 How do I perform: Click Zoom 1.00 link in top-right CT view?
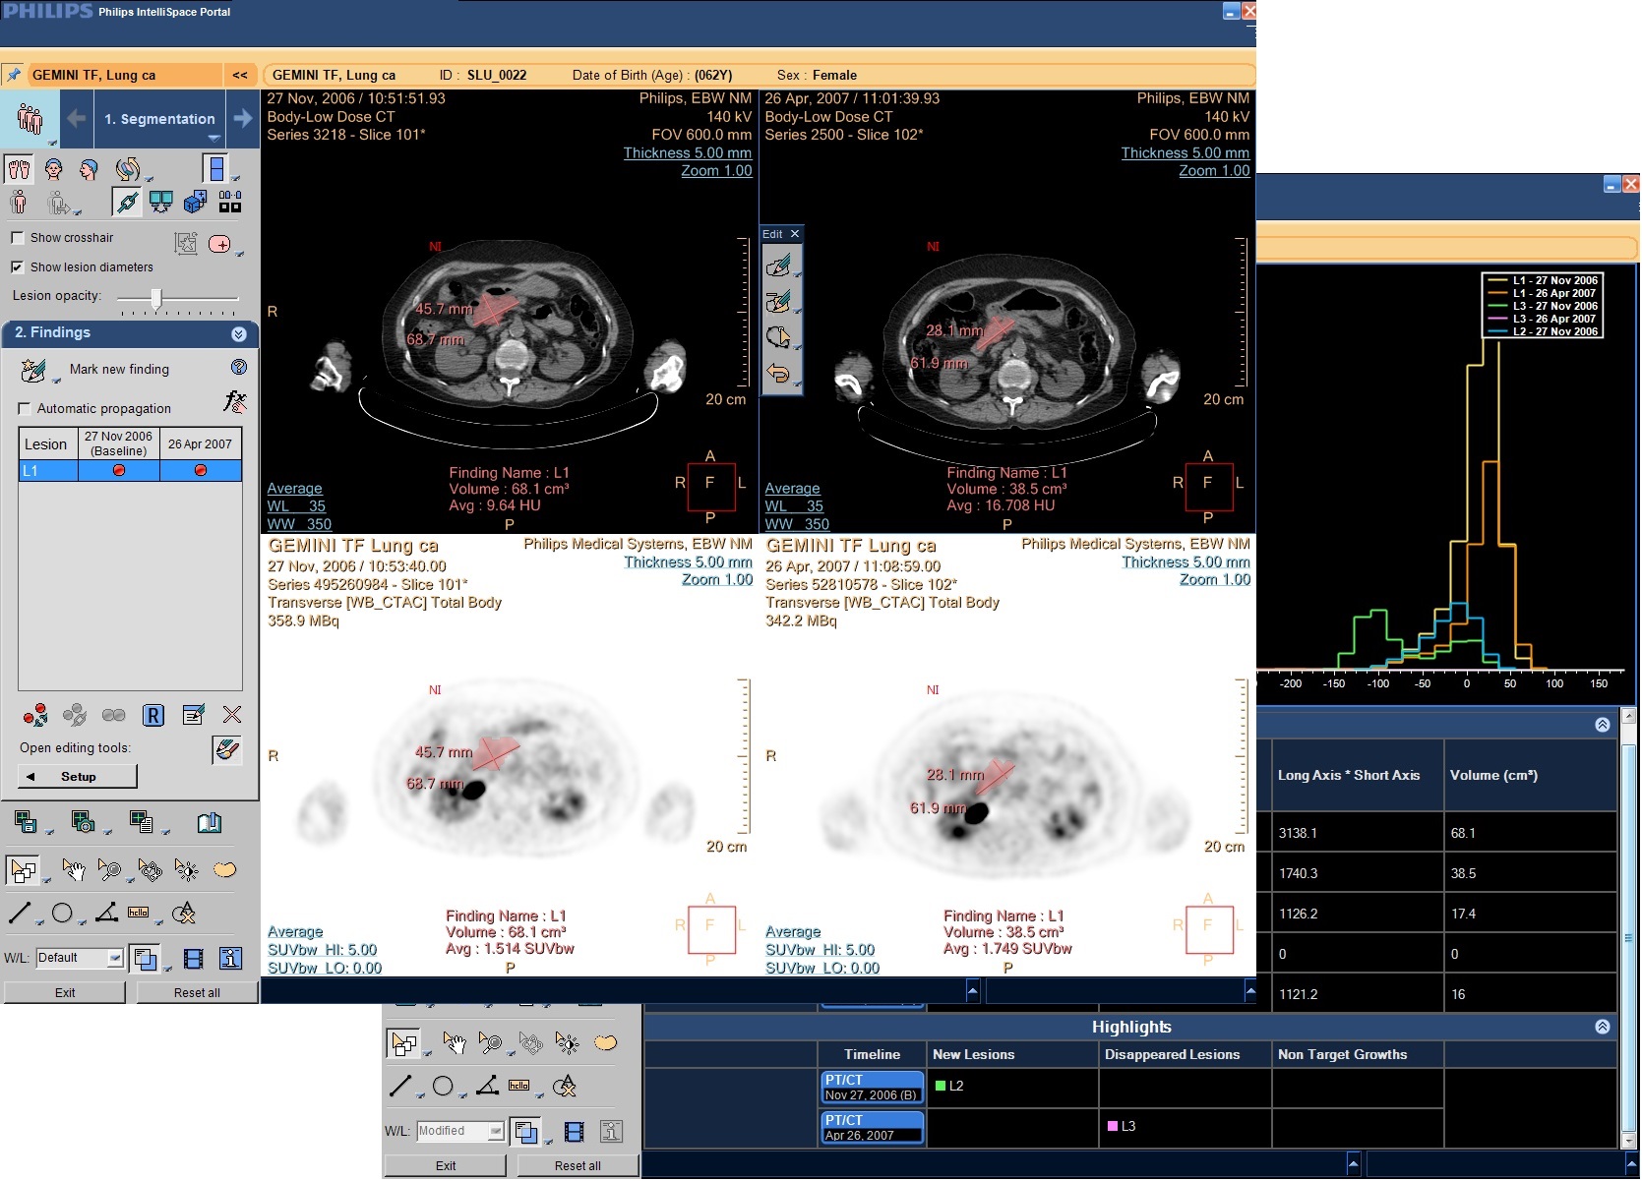[x=1214, y=171]
